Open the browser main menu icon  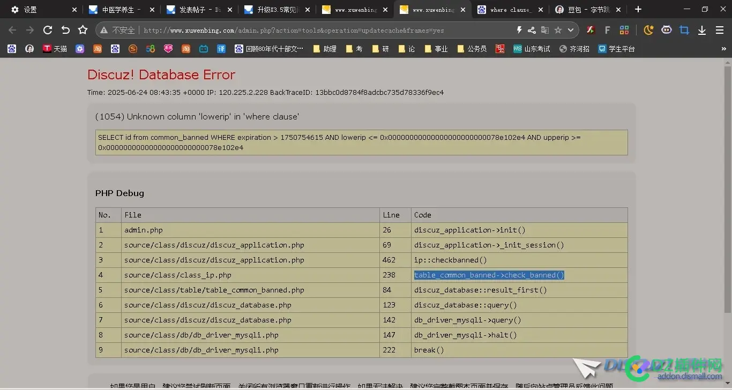point(720,31)
